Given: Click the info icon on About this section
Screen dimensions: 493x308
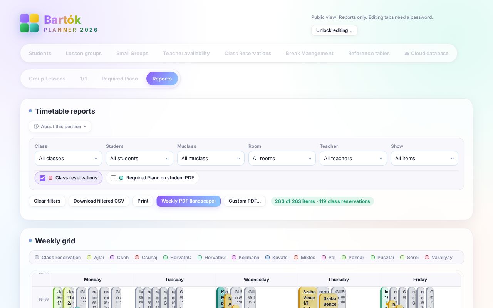Looking at the screenshot, I should click(x=36, y=126).
